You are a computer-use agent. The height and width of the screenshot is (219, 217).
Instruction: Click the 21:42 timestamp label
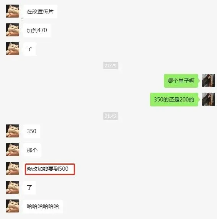(x=111, y=116)
